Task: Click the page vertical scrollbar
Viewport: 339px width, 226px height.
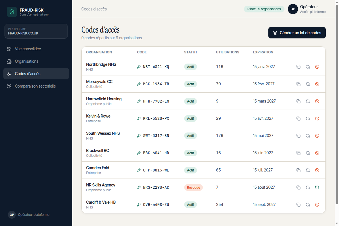Action: click(337, 105)
